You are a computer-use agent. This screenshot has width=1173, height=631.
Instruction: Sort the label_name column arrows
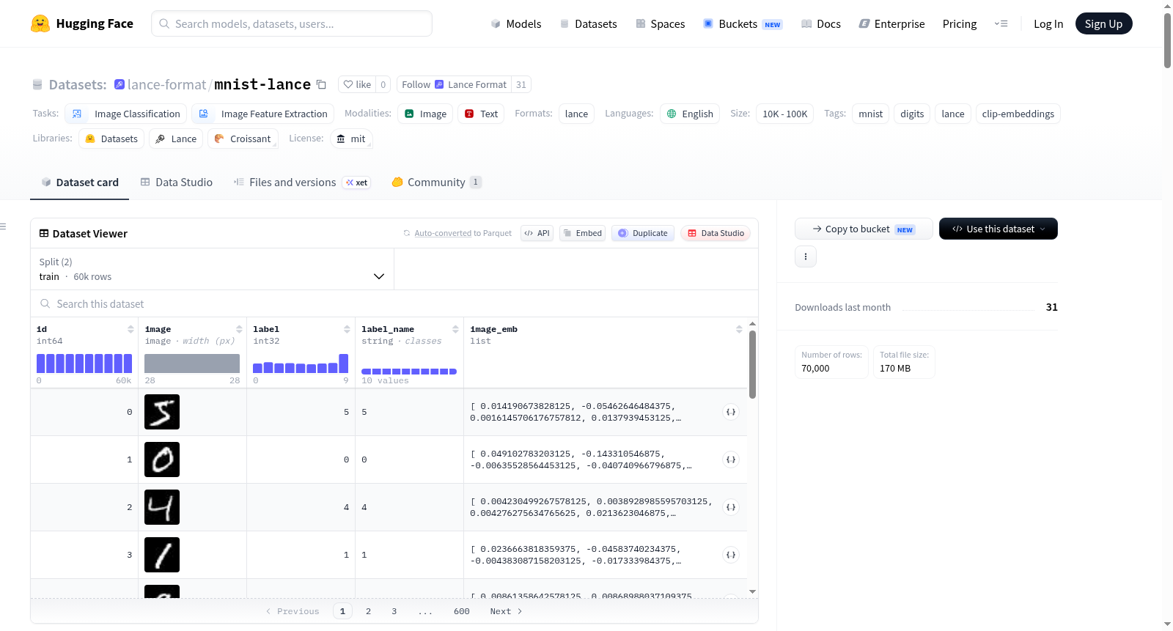[455, 329]
